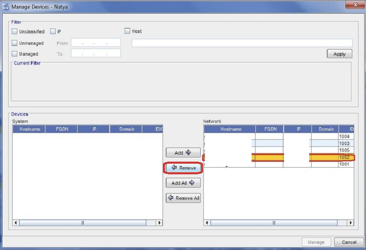Check the Host filter checkbox
Viewport: 366px width, 250px height.
tap(127, 31)
